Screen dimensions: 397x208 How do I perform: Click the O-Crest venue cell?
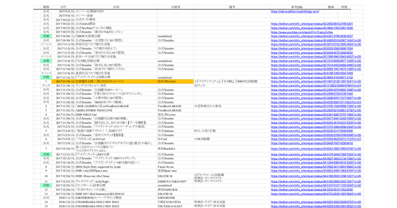coord(175,139)
